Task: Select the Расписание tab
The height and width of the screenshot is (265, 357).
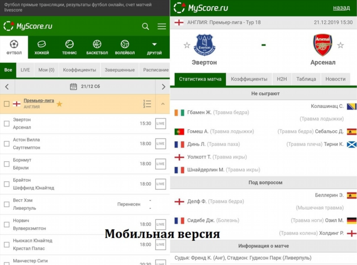Action: 156,70
